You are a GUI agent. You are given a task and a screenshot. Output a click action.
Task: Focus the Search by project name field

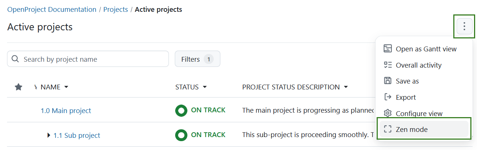93,59
